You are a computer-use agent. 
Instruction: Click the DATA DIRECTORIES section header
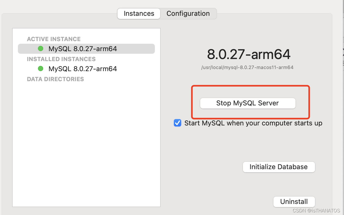(55, 79)
